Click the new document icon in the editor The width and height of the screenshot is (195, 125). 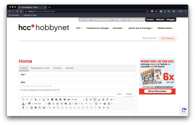pyautogui.click(x=23, y=99)
